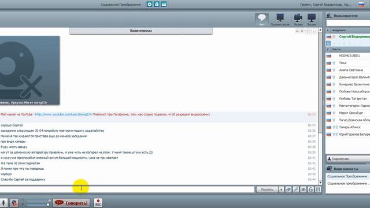Screen dimensions: 370x208
Task: Click the Пользователи panel icon
Action: pyautogui.click(x=329, y=16)
